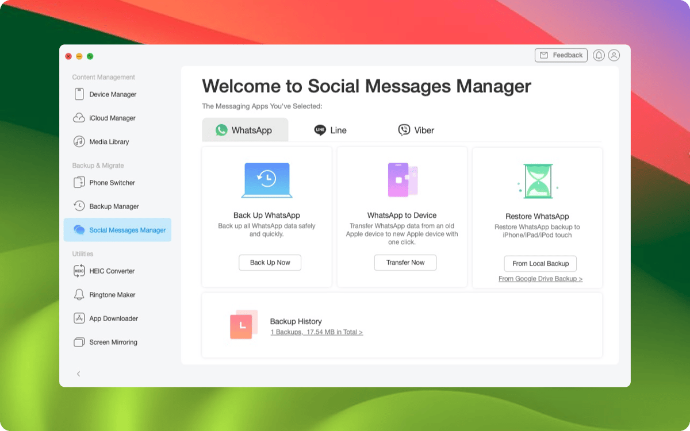Viewport: 690px width, 431px height.
Task: Switch to the Viber tab
Action: 416,130
